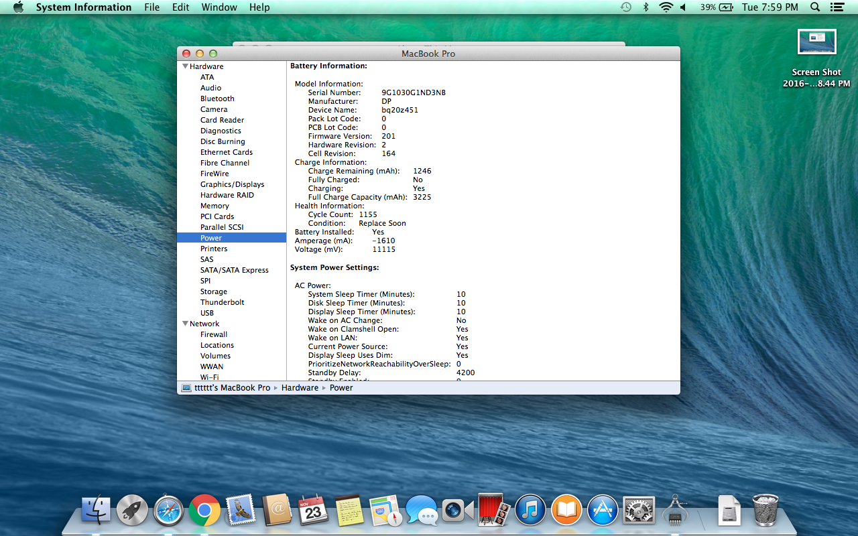Open the App Store dock icon
Screen dimensions: 858x536
coord(603,511)
